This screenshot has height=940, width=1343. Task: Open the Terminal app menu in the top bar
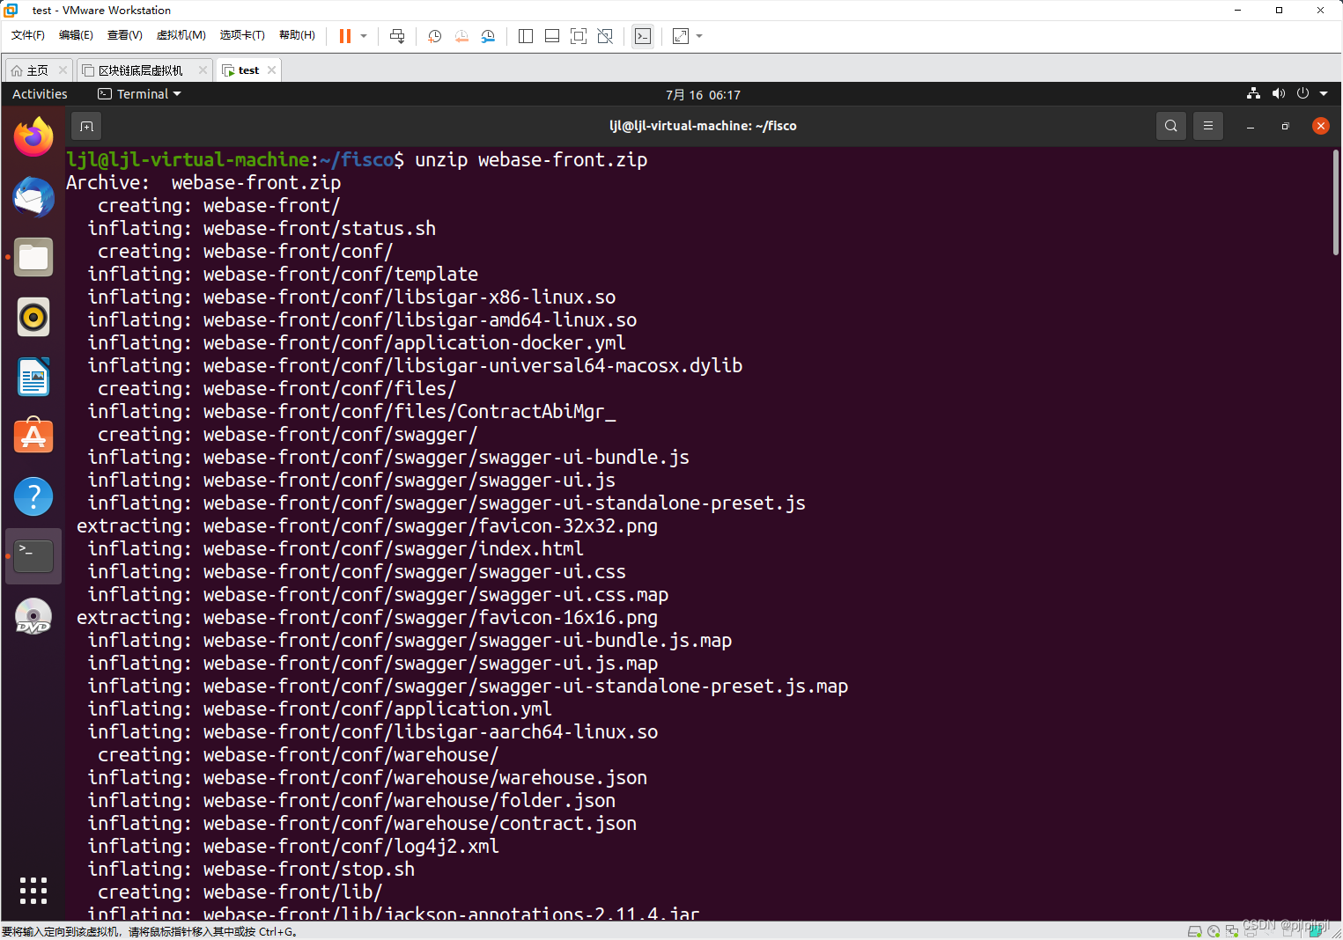[x=139, y=94]
